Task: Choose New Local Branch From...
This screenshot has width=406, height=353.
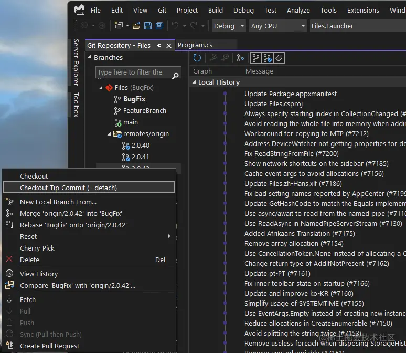Action: (x=89, y=202)
